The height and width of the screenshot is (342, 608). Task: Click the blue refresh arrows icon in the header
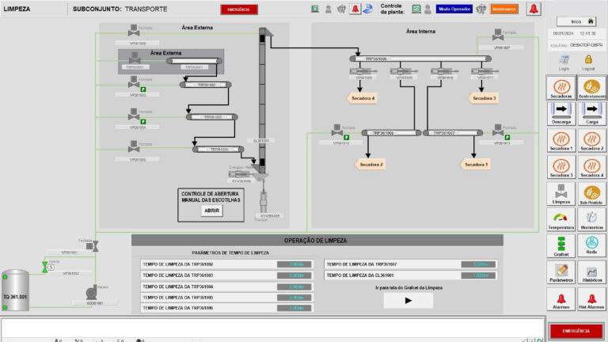tap(368, 9)
